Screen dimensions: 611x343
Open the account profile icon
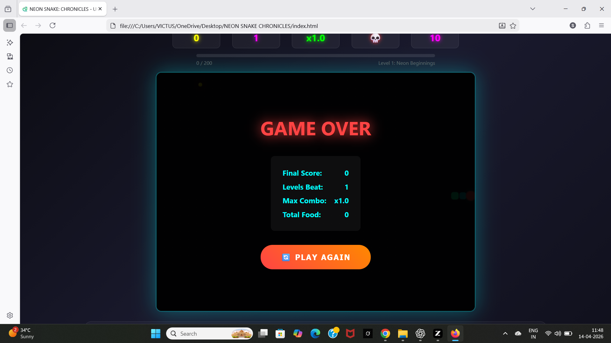(573, 25)
